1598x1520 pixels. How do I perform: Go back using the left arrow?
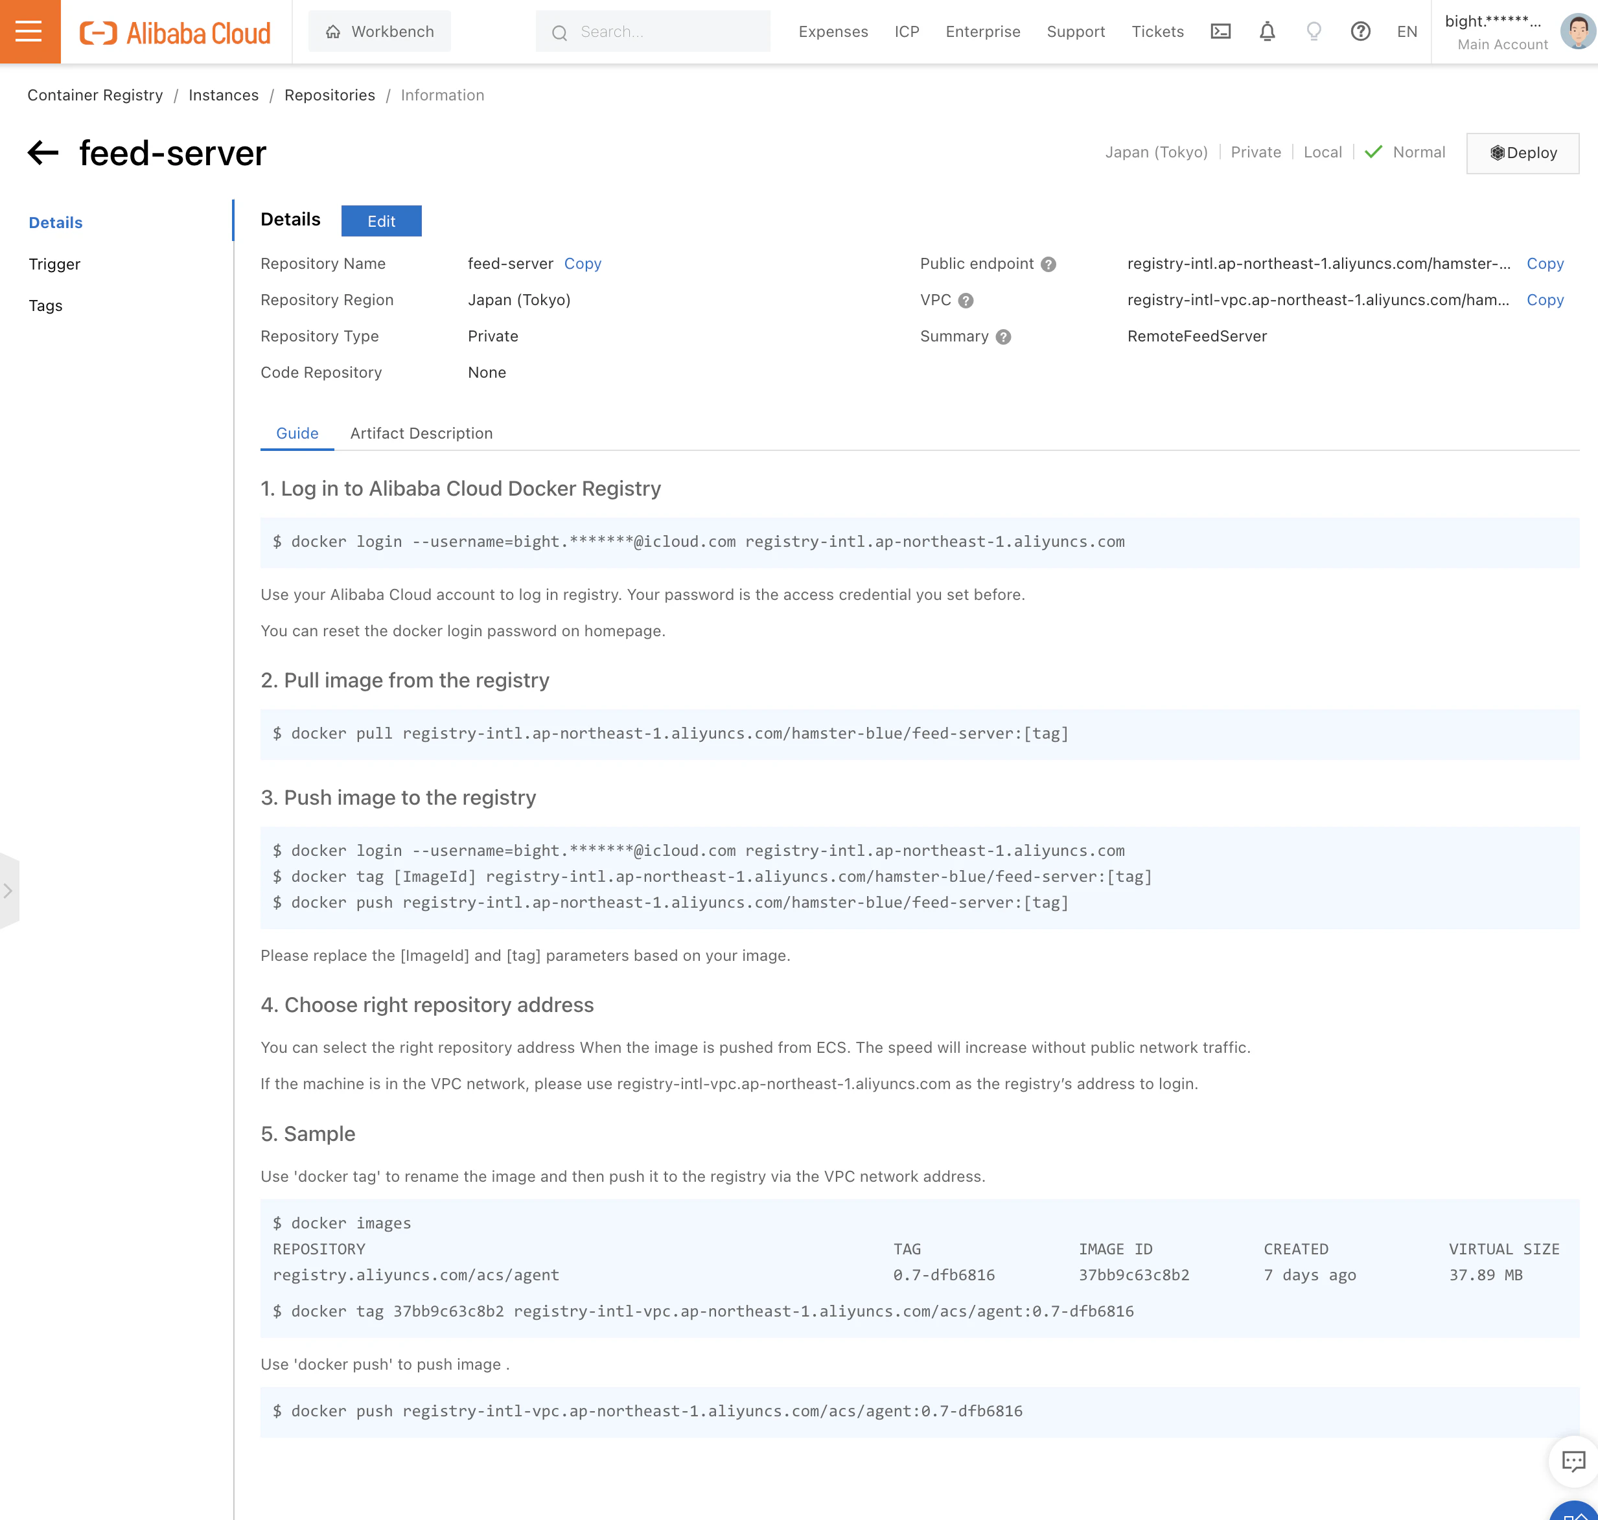[x=44, y=152]
